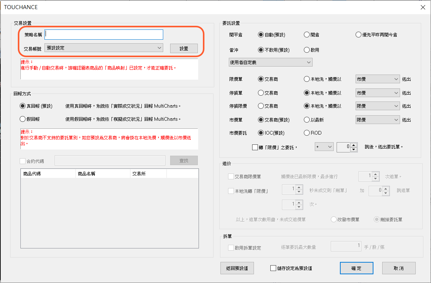Select the 開倉 radio option
Image resolution: width=431 pixels, height=283 pixels.
307,35
